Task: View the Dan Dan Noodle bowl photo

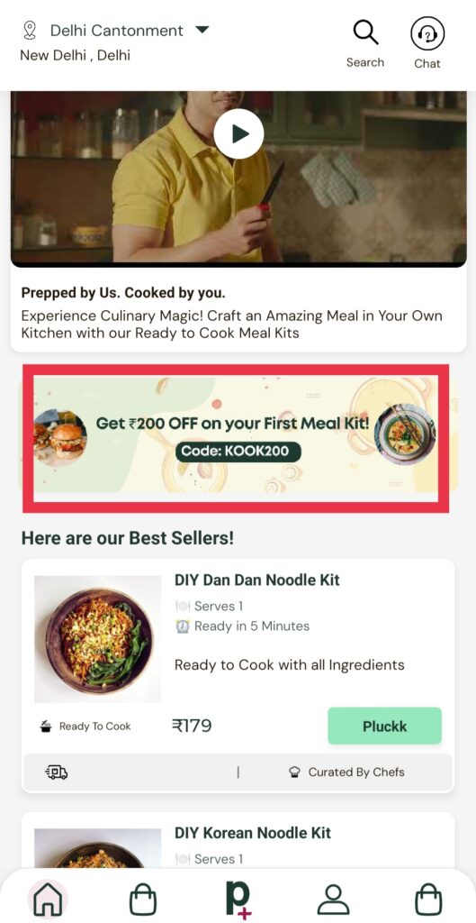Action: [97, 639]
